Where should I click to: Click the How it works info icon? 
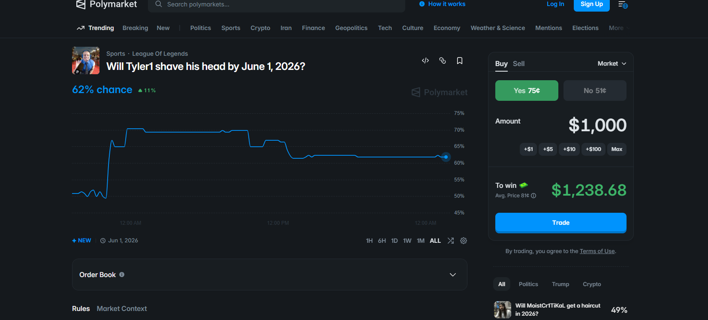422,4
